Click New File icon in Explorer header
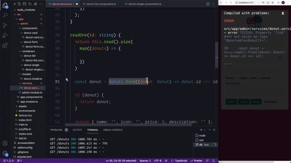 point(19,4)
